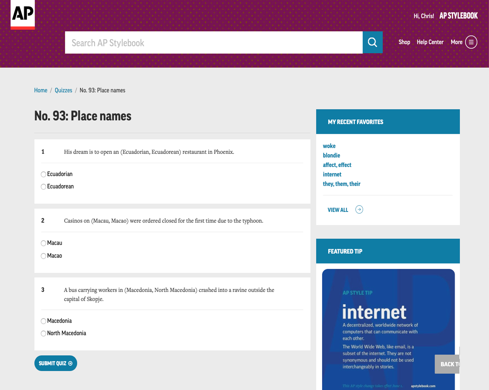
Task: Click question 3 text about Skopje bus
Action: pos(169,295)
